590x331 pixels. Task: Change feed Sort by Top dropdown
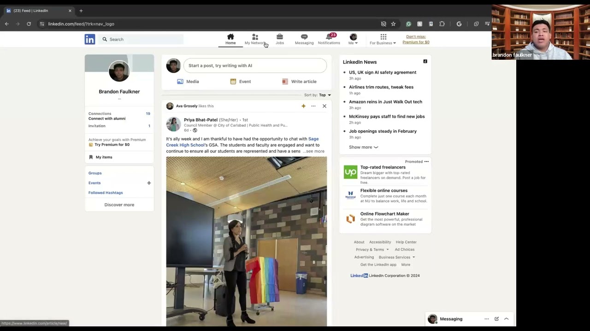318,95
